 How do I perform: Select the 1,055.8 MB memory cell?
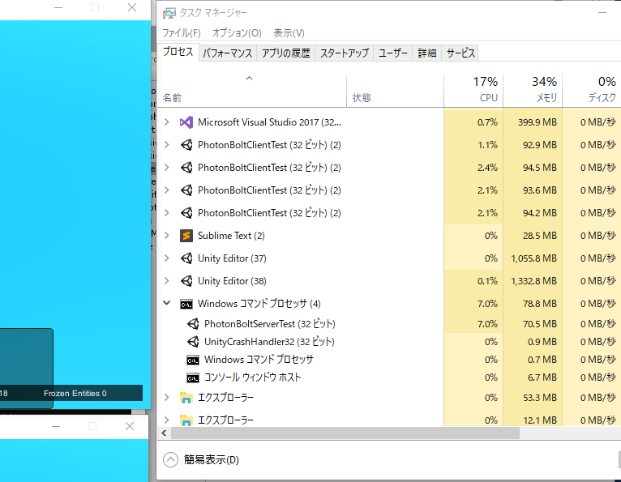[x=533, y=258]
